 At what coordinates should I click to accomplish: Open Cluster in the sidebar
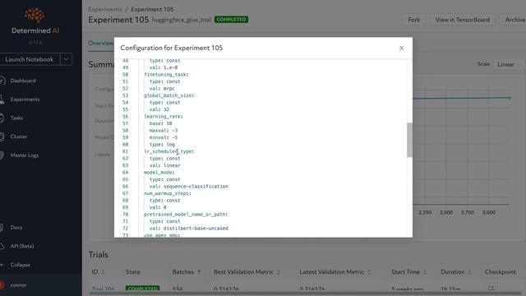pos(18,136)
